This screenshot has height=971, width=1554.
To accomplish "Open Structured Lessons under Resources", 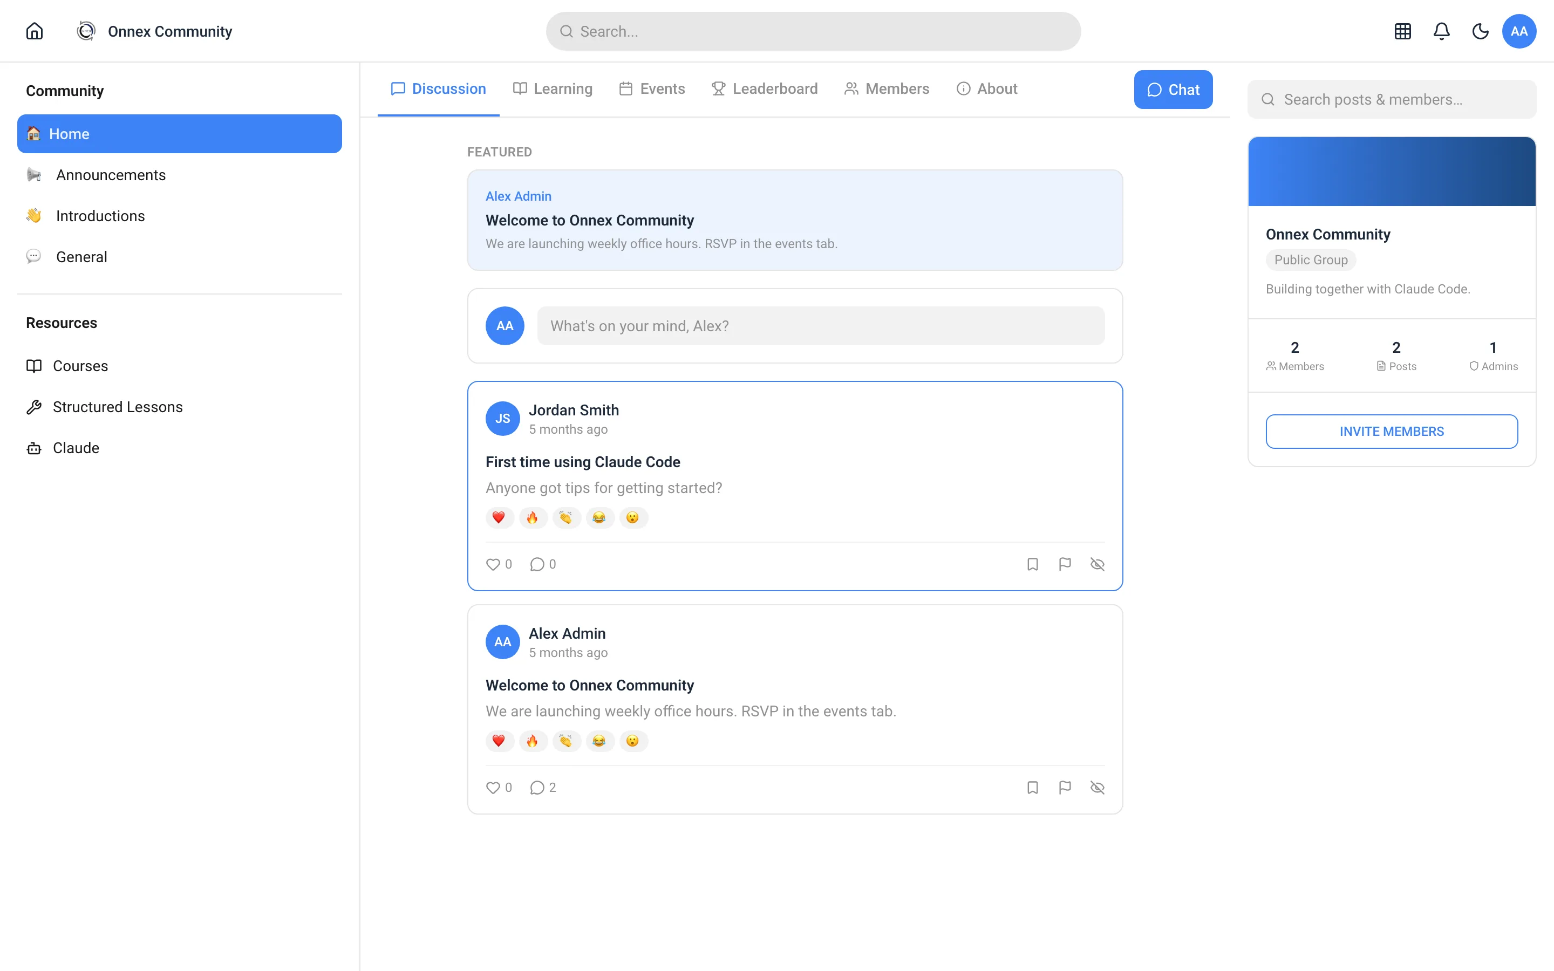I will [179, 407].
